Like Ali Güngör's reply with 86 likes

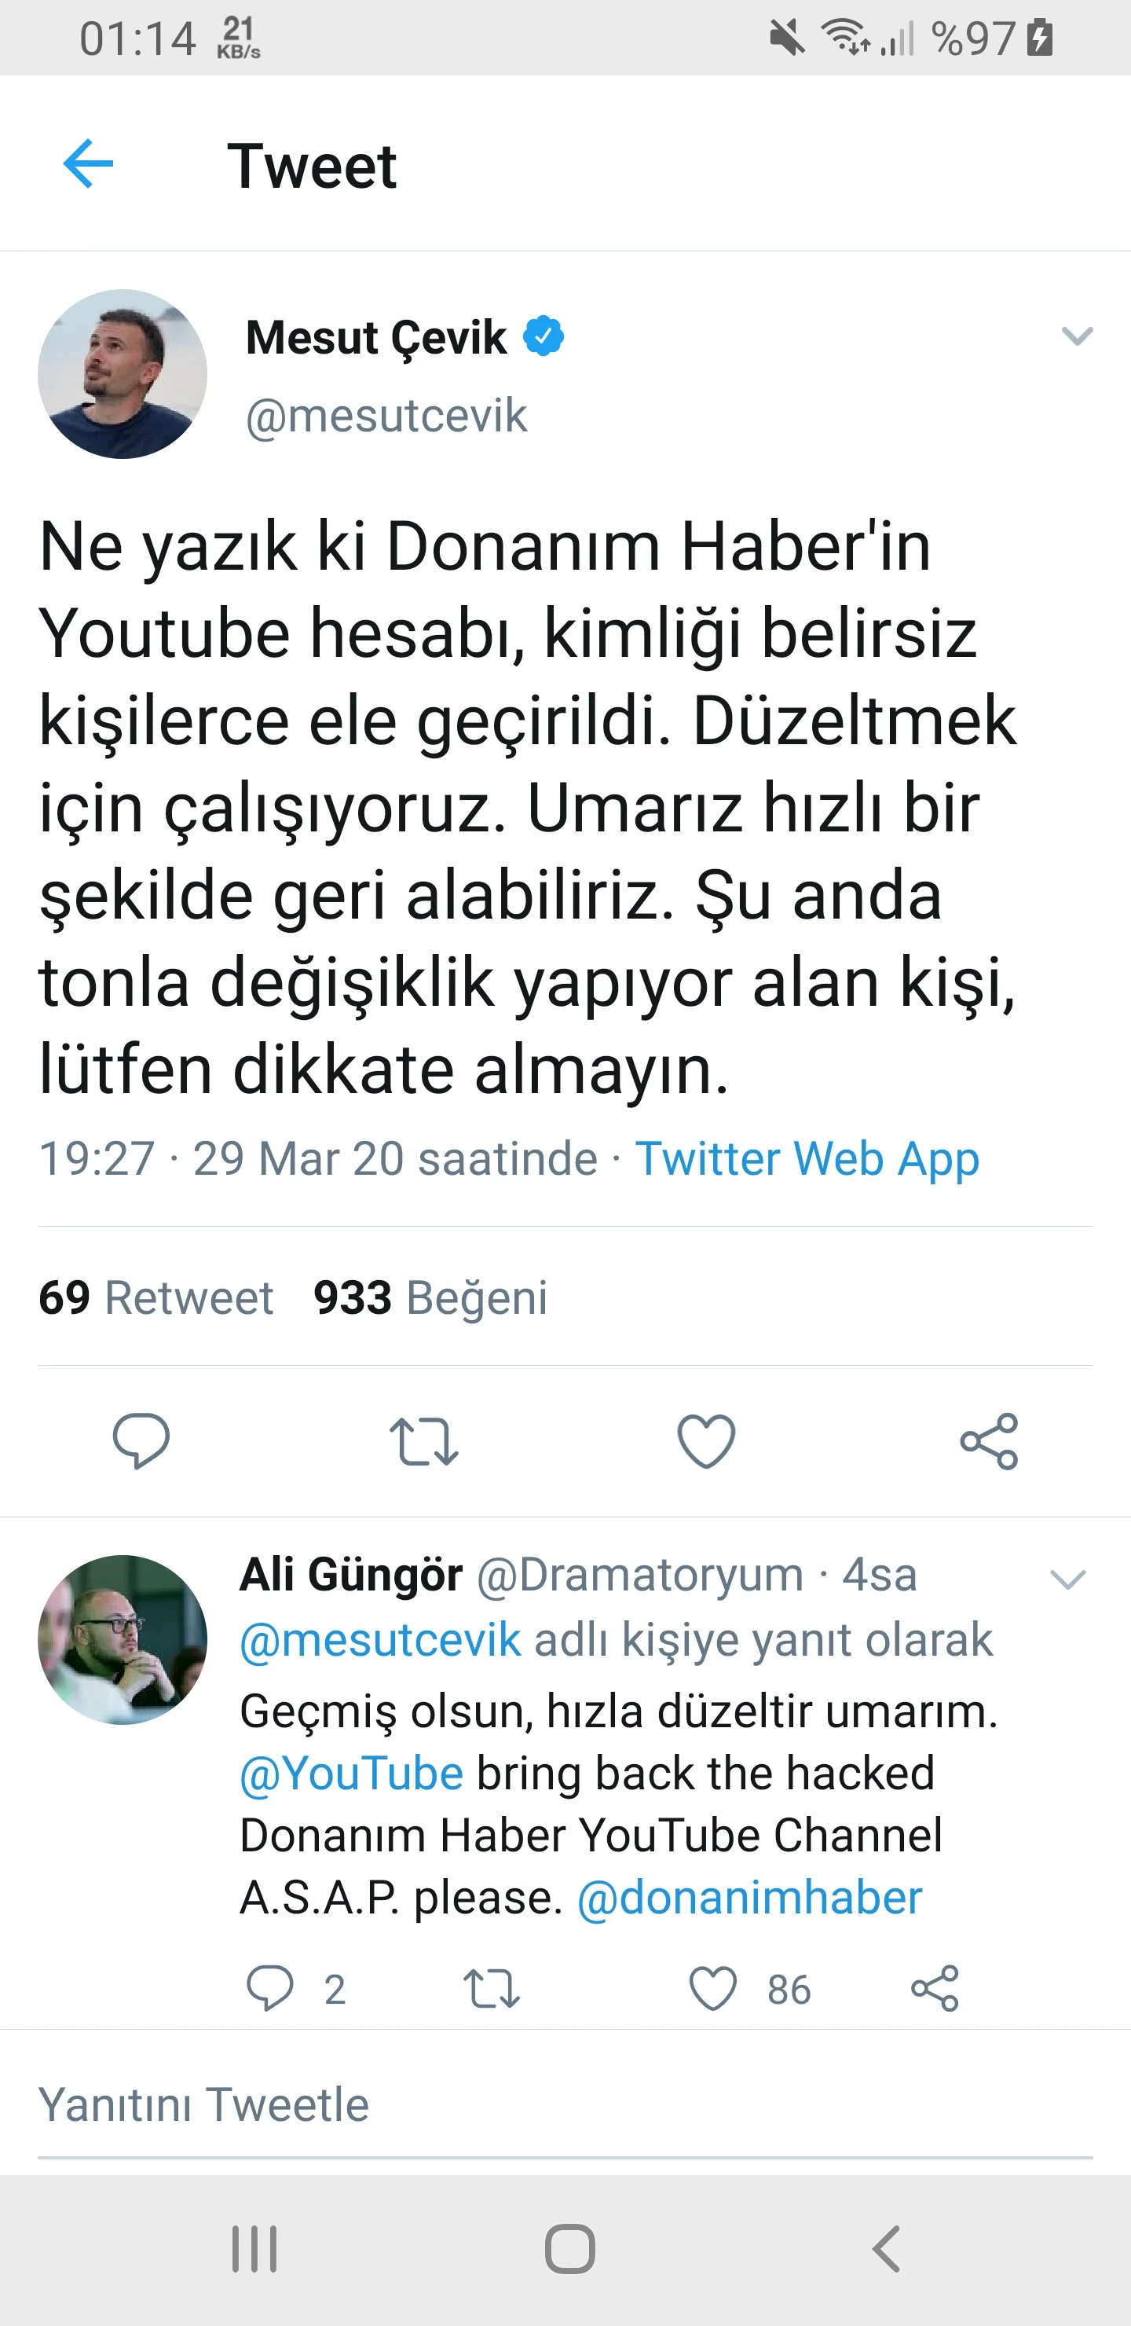pos(713,1988)
